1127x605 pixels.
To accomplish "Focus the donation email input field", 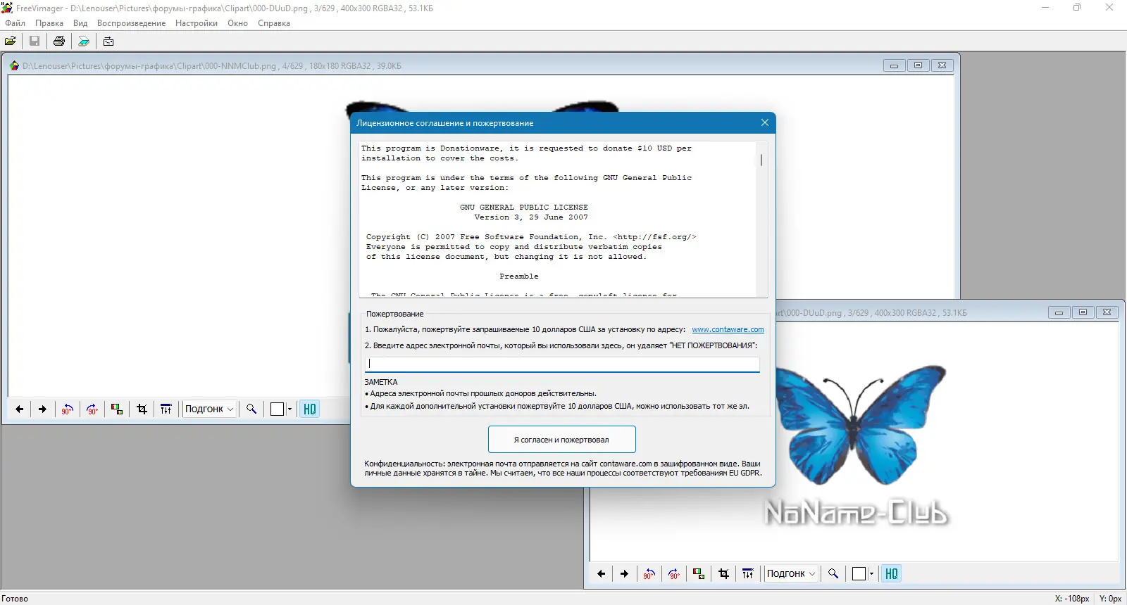I will (x=562, y=364).
